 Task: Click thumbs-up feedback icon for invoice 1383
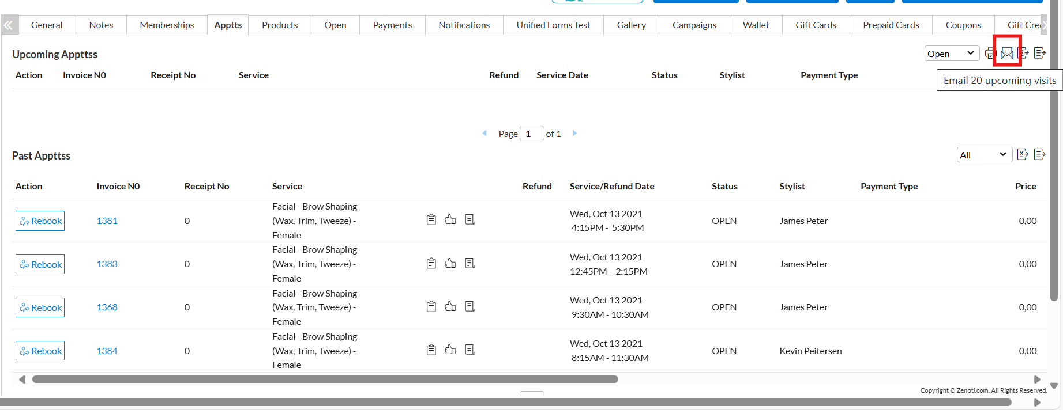(x=450, y=263)
